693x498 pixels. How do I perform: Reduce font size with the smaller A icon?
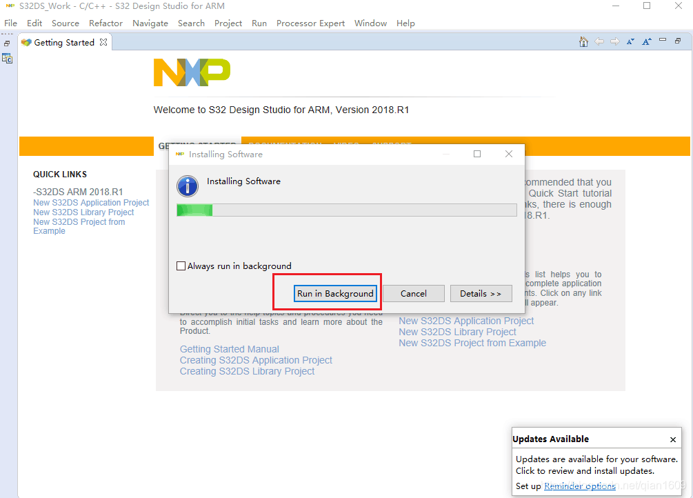coord(630,42)
